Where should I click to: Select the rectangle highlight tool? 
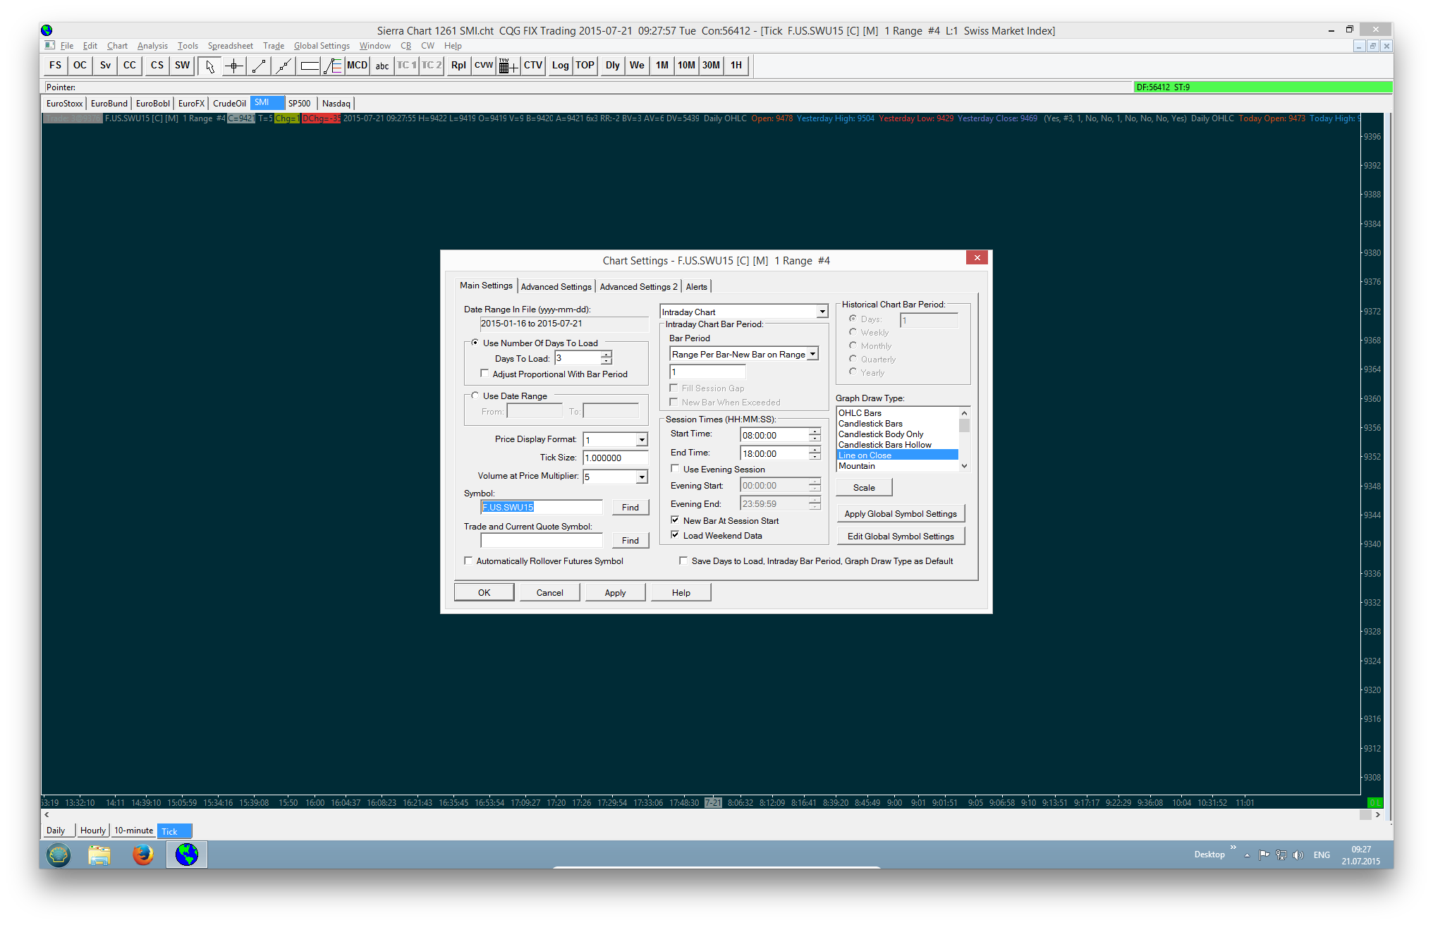[x=309, y=66]
